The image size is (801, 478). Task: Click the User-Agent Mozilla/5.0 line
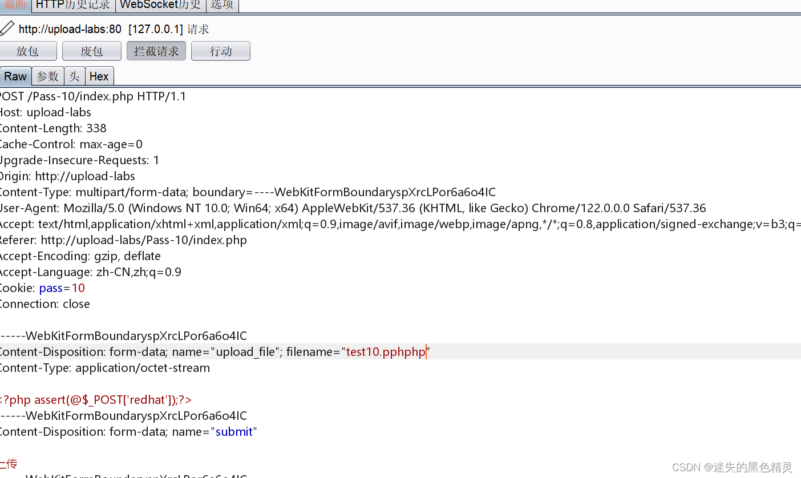coord(353,208)
